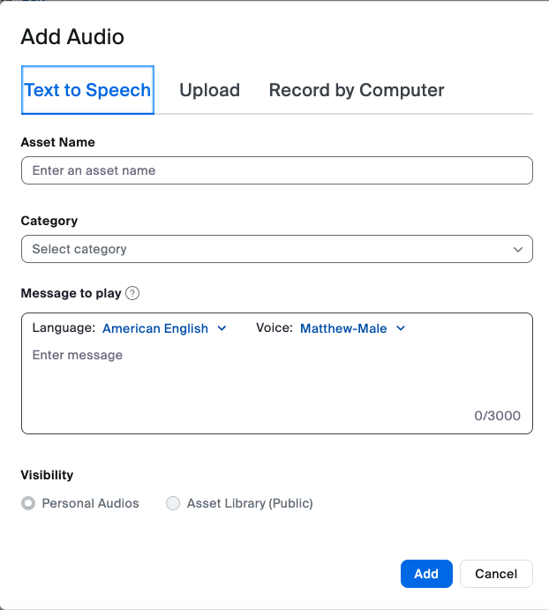This screenshot has width=549, height=610.
Task: Open the American English language dropdown
Action: tap(155, 328)
